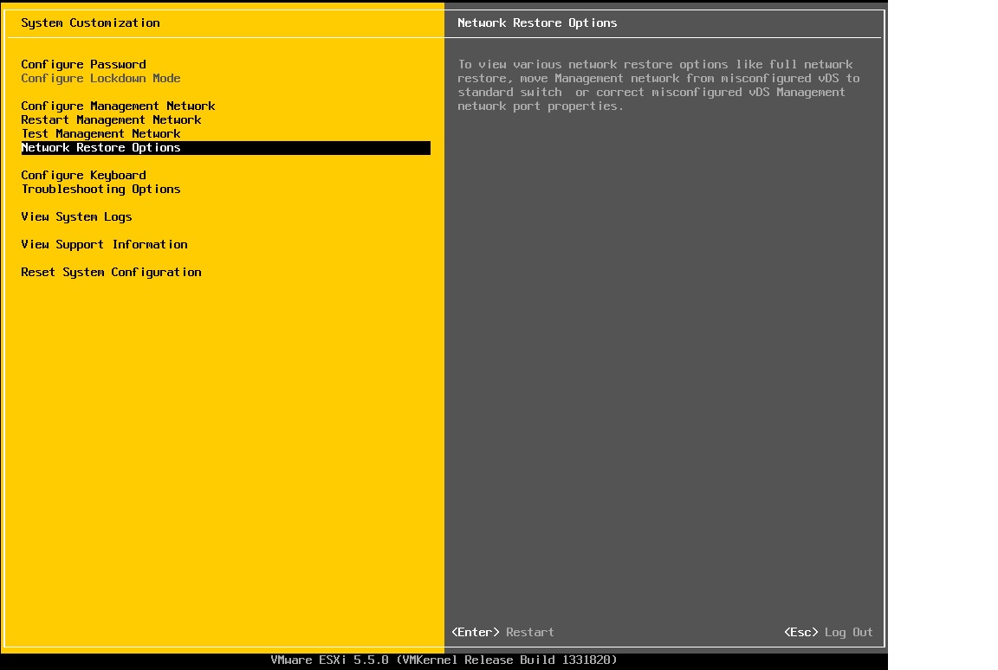The width and height of the screenshot is (998, 670).
Task: Select Configure Password menu entry
Action: coord(83,64)
